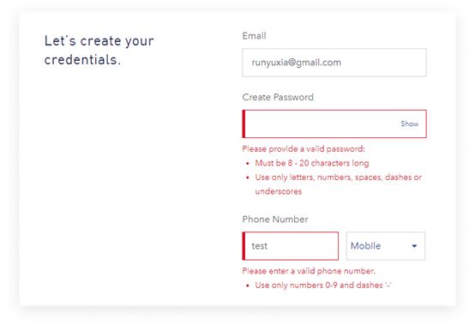The image size is (475, 331).
Task: Click the "Please provide a valid password:" error
Action: (x=304, y=149)
